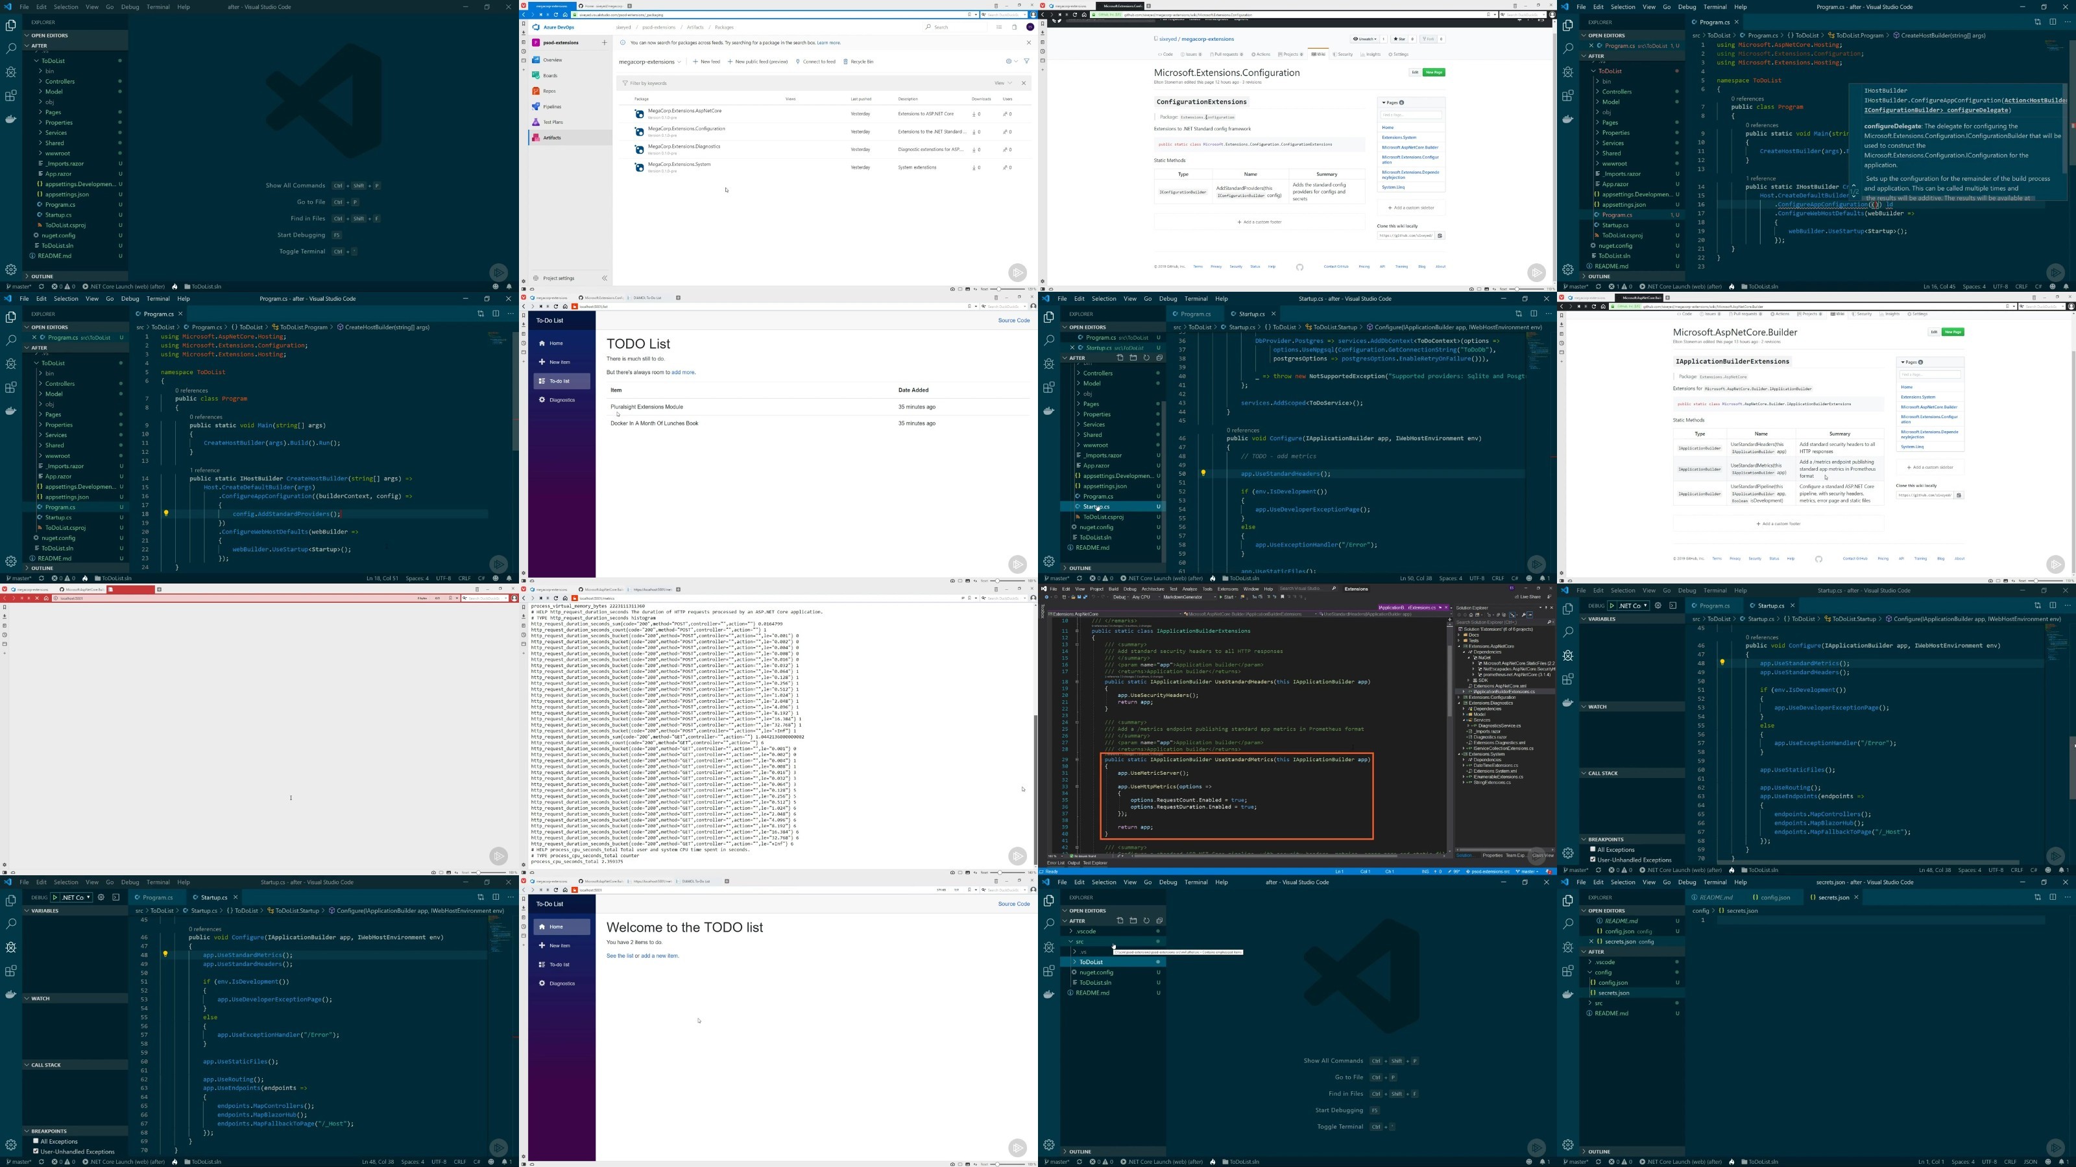Open the Issues tab on the Microsoft.Extensions.Configuration wiki

(1192, 54)
